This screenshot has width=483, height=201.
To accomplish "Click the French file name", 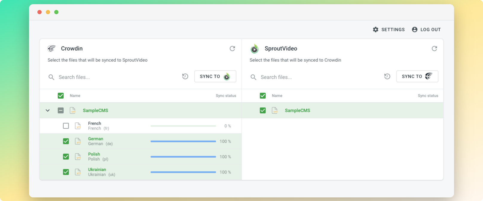I will [x=94, y=123].
